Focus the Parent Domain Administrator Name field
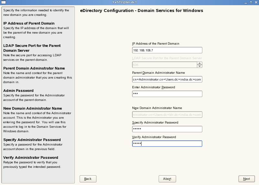The image size is (259, 185). point(167,79)
